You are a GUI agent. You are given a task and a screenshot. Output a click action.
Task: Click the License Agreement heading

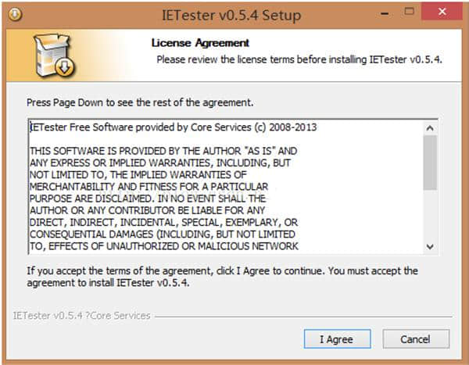tap(200, 43)
